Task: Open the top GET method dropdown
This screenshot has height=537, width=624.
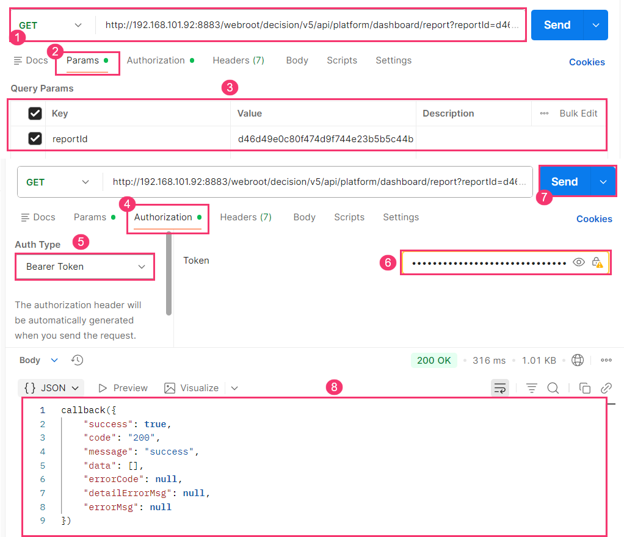Action: tap(51, 25)
